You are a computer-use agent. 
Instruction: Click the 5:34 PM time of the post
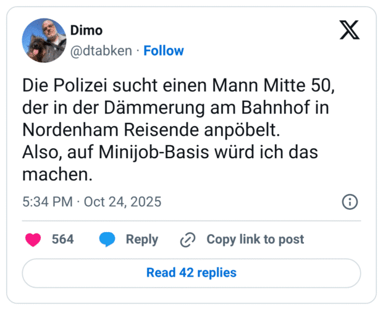click(x=46, y=202)
